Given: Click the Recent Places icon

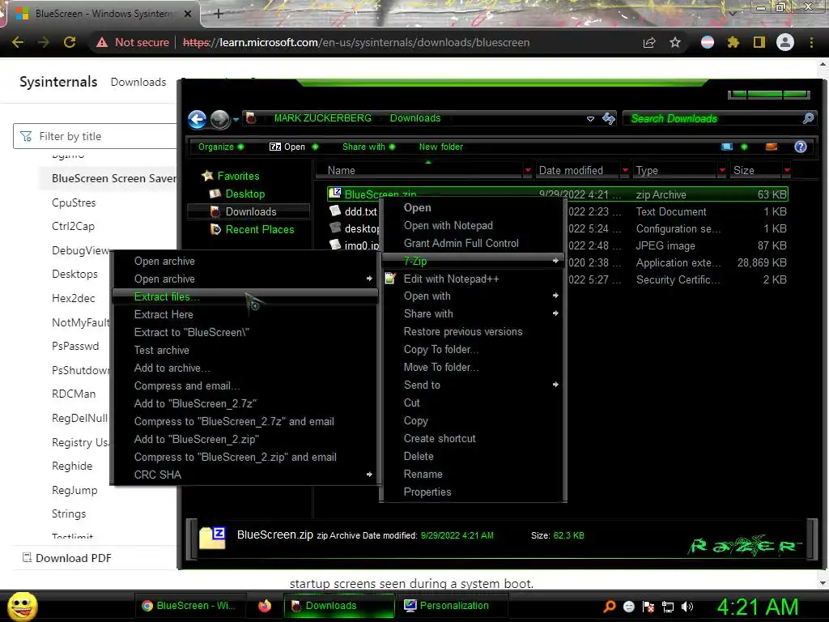Looking at the screenshot, I should [215, 229].
